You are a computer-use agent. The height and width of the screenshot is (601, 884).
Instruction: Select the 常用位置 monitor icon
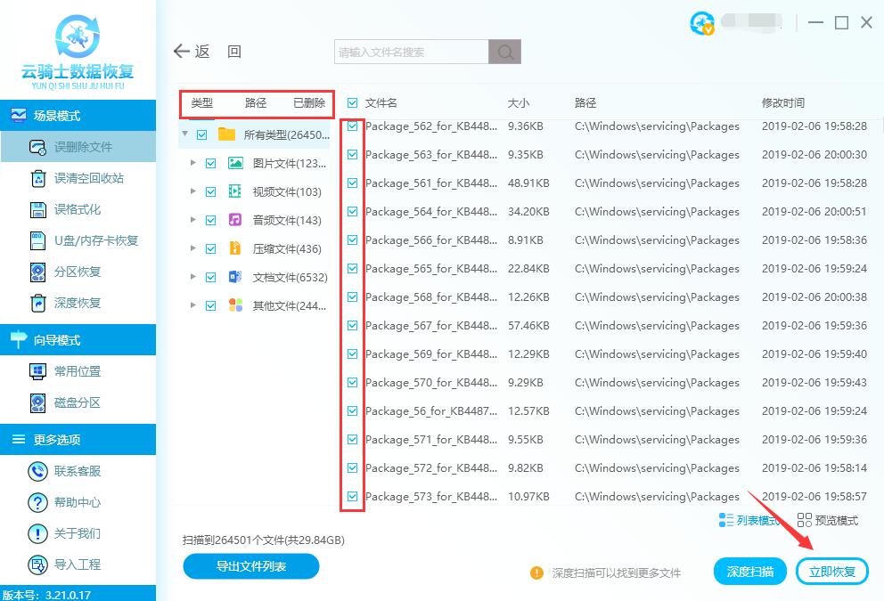[x=37, y=372]
